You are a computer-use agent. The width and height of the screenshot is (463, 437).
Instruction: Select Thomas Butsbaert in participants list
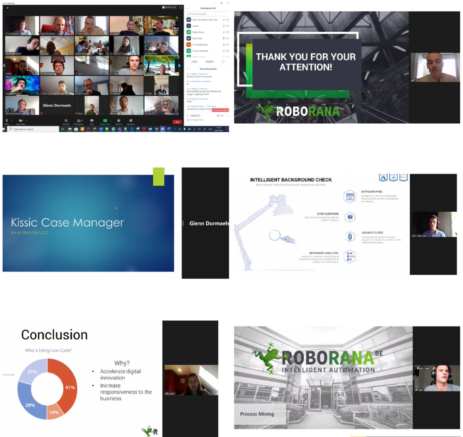[x=208, y=51]
